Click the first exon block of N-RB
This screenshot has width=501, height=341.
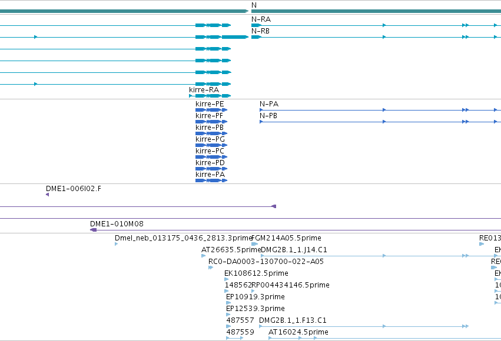256,37
